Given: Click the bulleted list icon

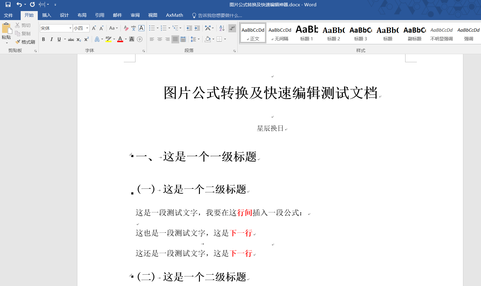Looking at the screenshot, I should click(x=152, y=28).
